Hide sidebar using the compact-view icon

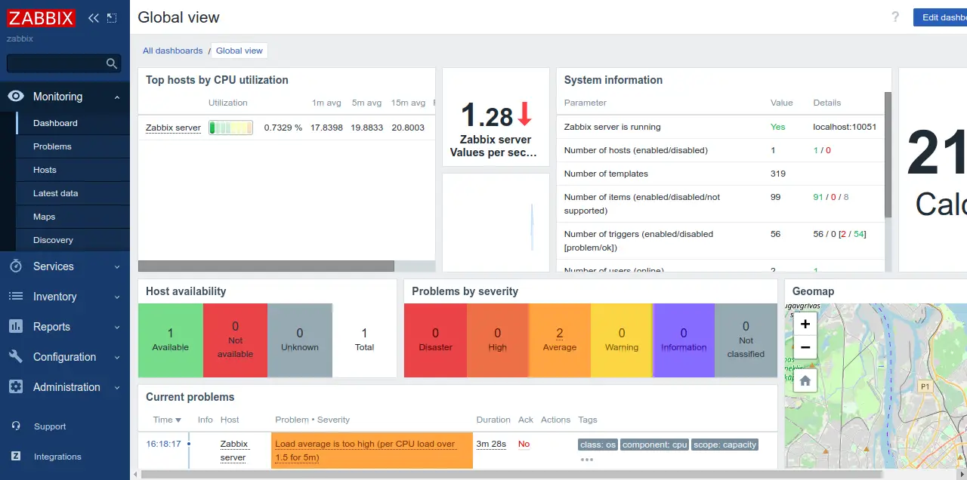click(112, 18)
